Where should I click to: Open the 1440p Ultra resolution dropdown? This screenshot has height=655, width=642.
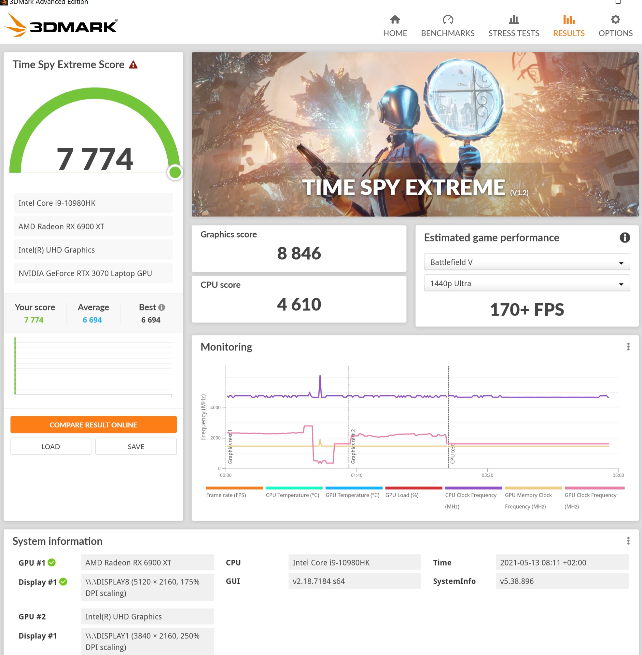(x=527, y=283)
